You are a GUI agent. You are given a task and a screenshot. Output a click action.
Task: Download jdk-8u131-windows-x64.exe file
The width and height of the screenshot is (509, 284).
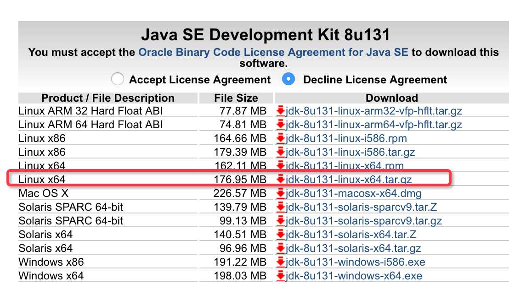(354, 276)
